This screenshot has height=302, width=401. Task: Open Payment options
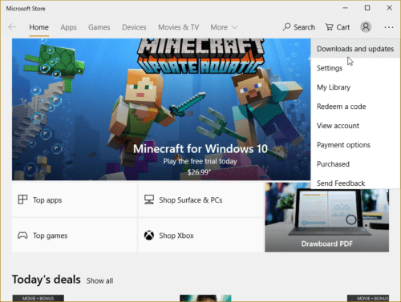tap(355, 145)
